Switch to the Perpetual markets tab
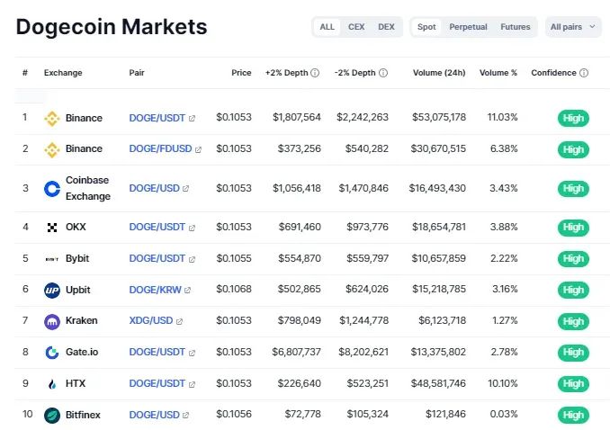Image resolution: width=610 pixels, height=430 pixels. tap(468, 27)
